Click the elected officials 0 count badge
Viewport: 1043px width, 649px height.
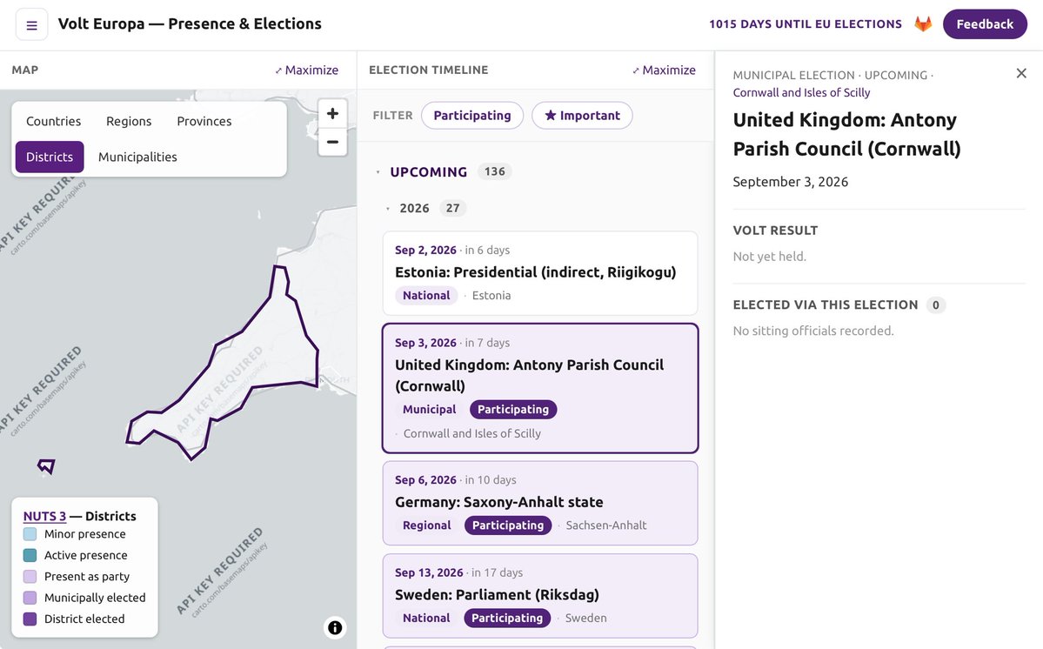click(935, 305)
